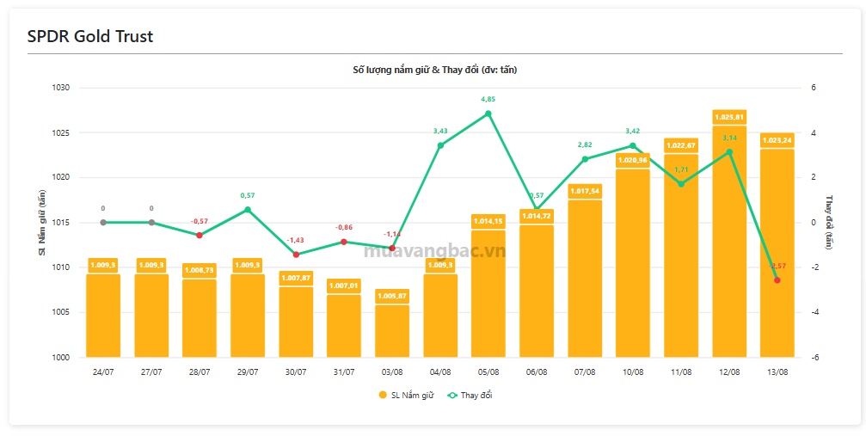Click the 05/08 axis date label
Screen dimensions: 866x436
tap(488, 372)
